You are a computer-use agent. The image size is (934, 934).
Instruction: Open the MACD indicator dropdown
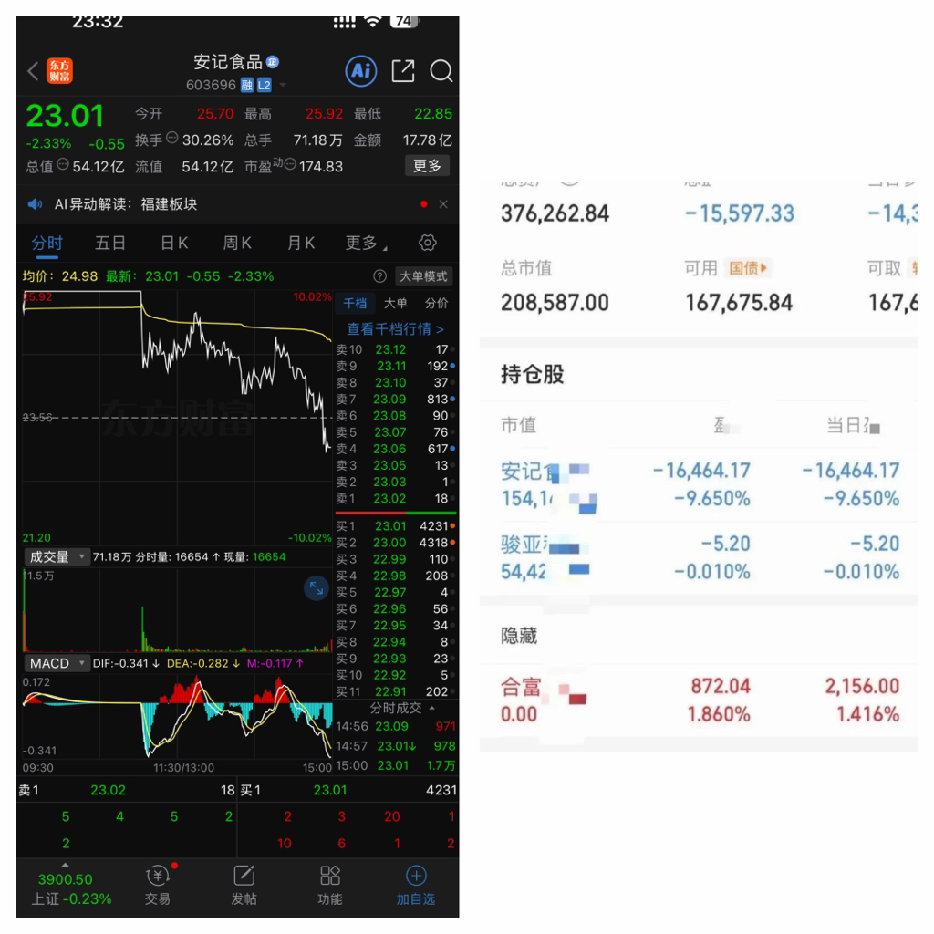pyautogui.click(x=57, y=663)
